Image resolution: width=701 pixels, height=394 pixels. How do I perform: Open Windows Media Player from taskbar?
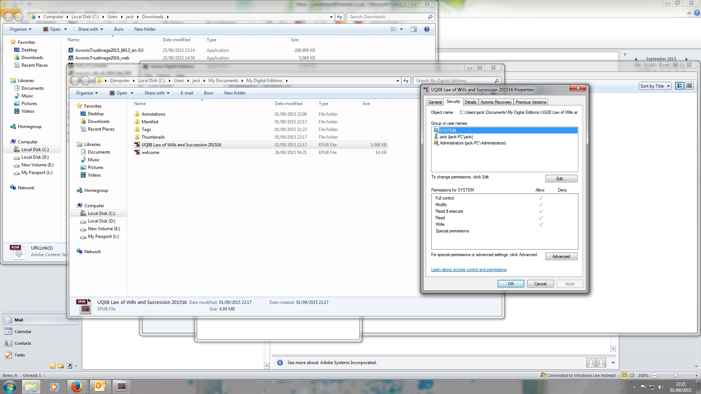(54, 386)
